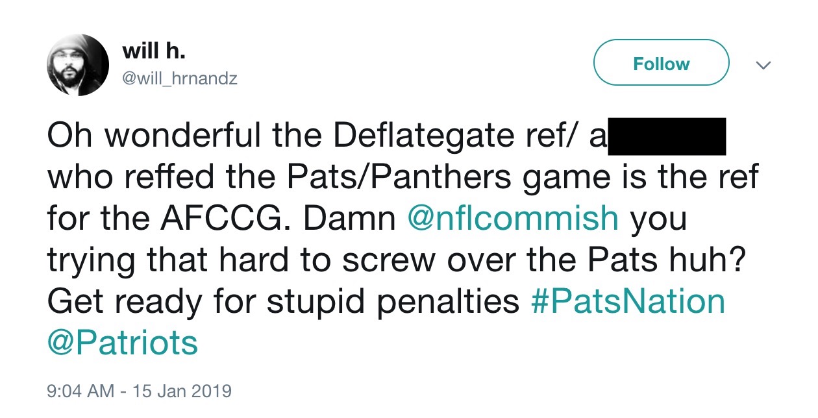Open the @nflcommish mention
The width and height of the screenshot is (818, 418).
point(513,219)
